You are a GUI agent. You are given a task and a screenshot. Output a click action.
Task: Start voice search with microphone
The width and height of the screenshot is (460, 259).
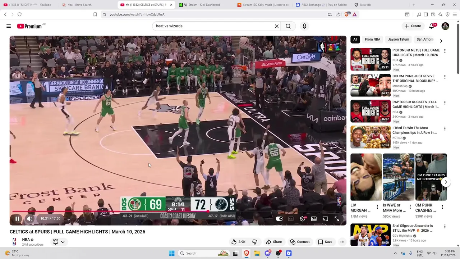point(304,26)
